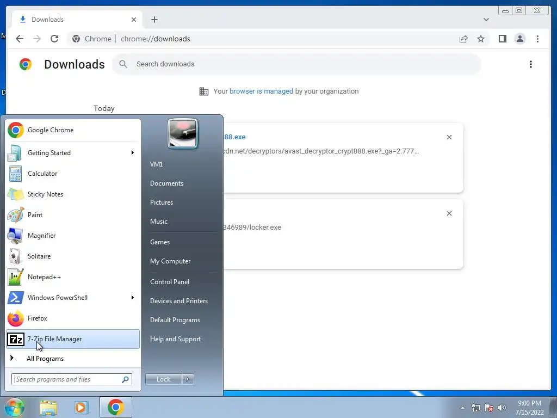This screenshot has width=557, height=418.
Task: Launch 7-Zip File Manager
Action: coord(73,339)
